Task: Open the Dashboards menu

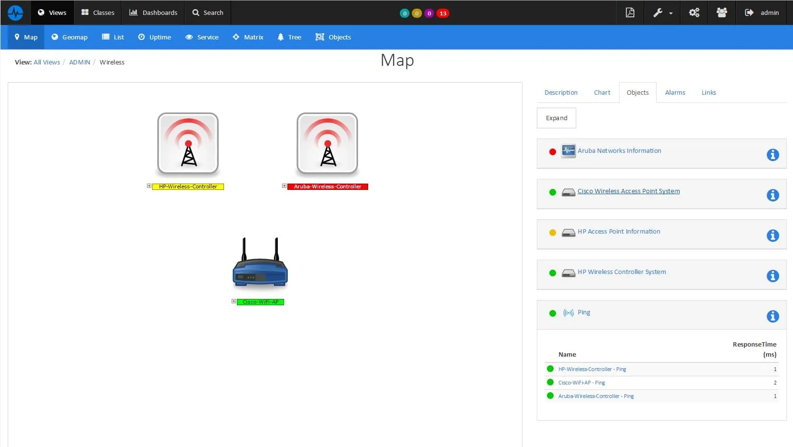Action: pyautogui.click(x=153, y=12)
